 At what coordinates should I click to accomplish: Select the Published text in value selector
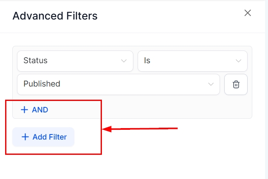click(x=42, y=84)
